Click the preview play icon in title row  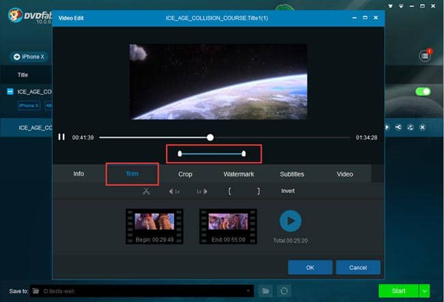point(387,128)
